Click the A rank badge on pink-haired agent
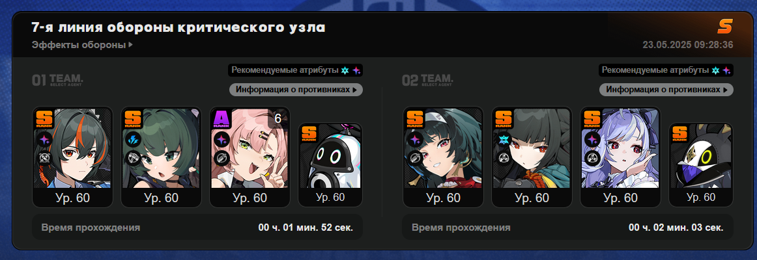 [221, 119]
